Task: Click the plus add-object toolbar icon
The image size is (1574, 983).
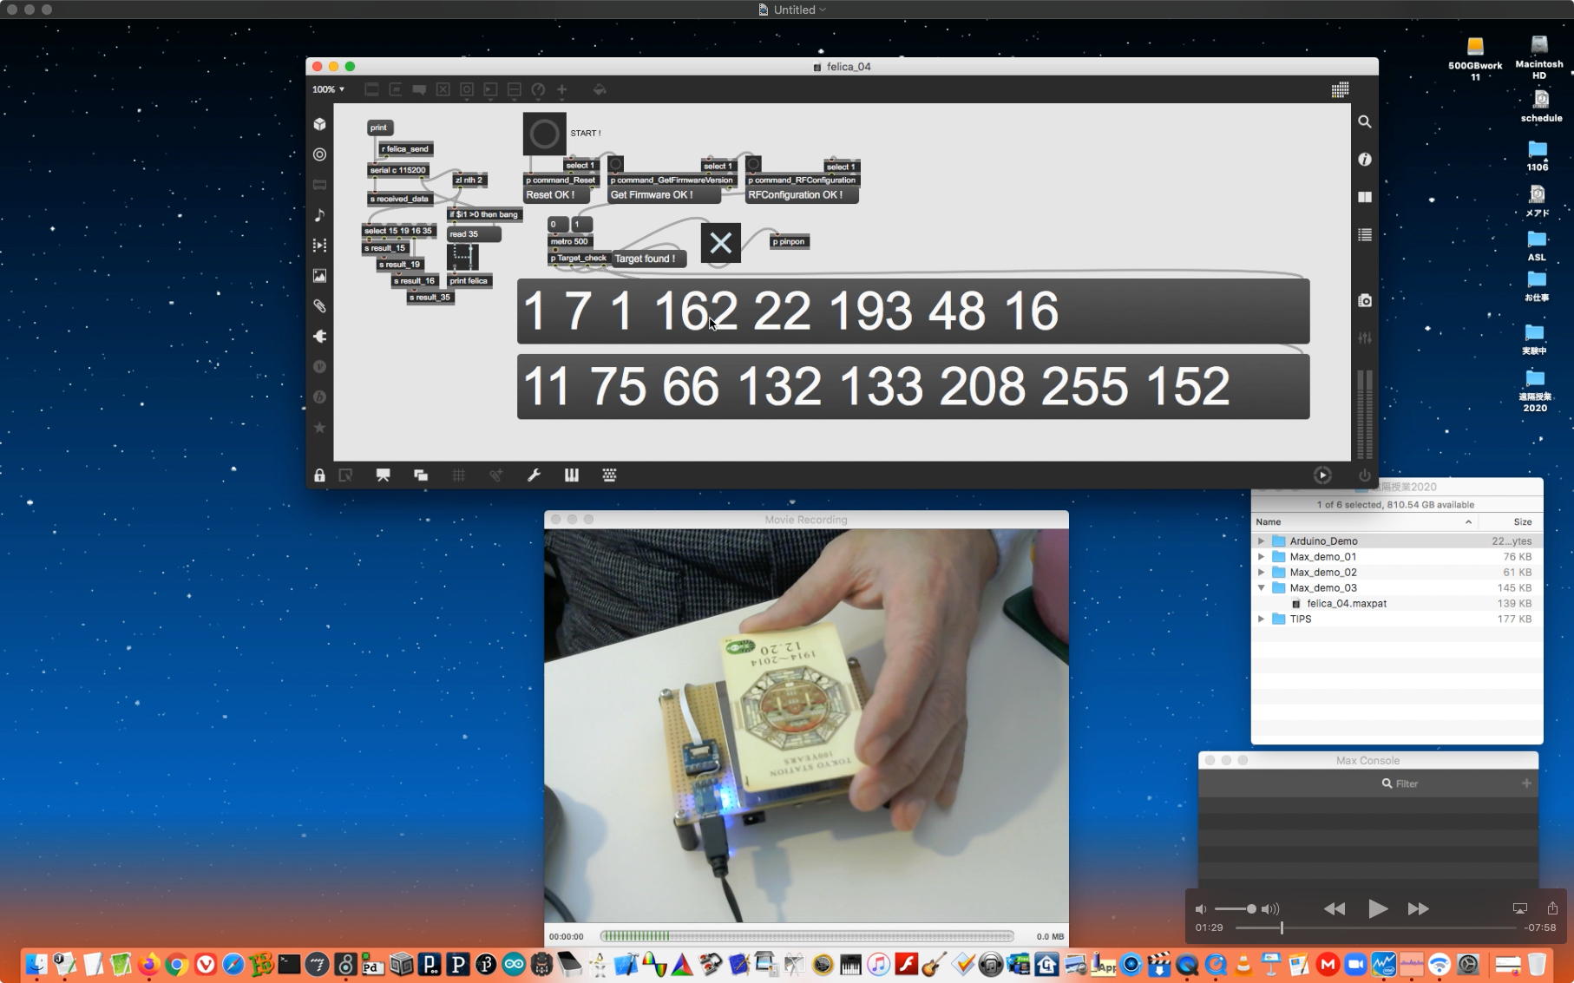Action: point(562,89)
